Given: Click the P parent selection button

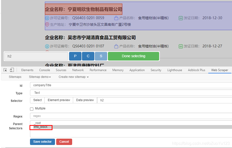Looking at the screenshot, I should (75, 56).
